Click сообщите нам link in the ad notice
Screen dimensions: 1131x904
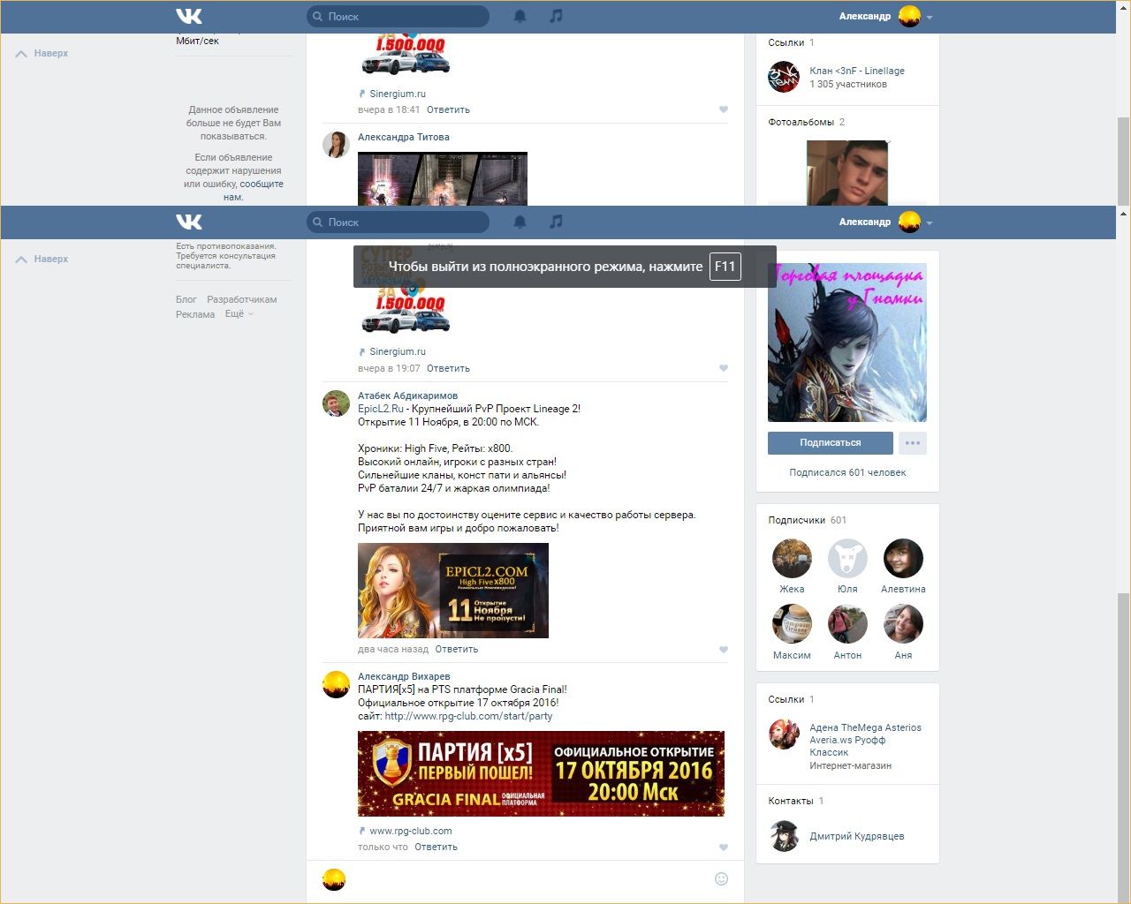tap(255, 191)
